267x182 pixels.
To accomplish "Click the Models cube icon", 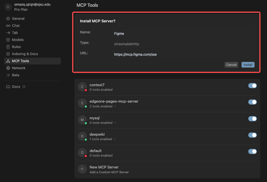I will point(8,40).
